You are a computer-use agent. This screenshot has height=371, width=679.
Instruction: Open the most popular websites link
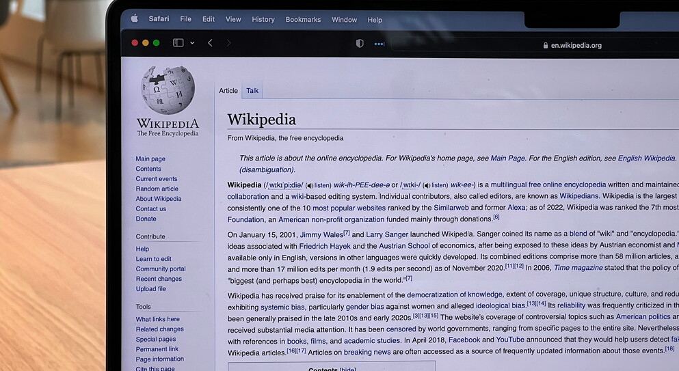tap(349, 208)
